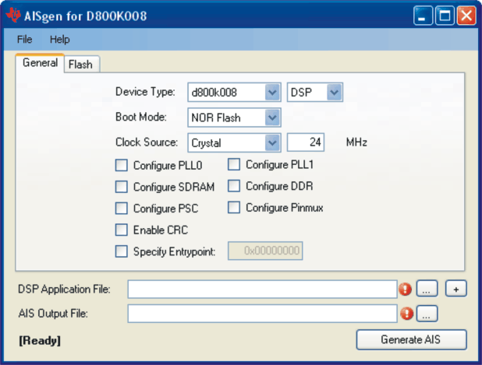Expand the Device Type d800k008 dropdown
This screenshot has width=482, height=365.
point(272,93)
